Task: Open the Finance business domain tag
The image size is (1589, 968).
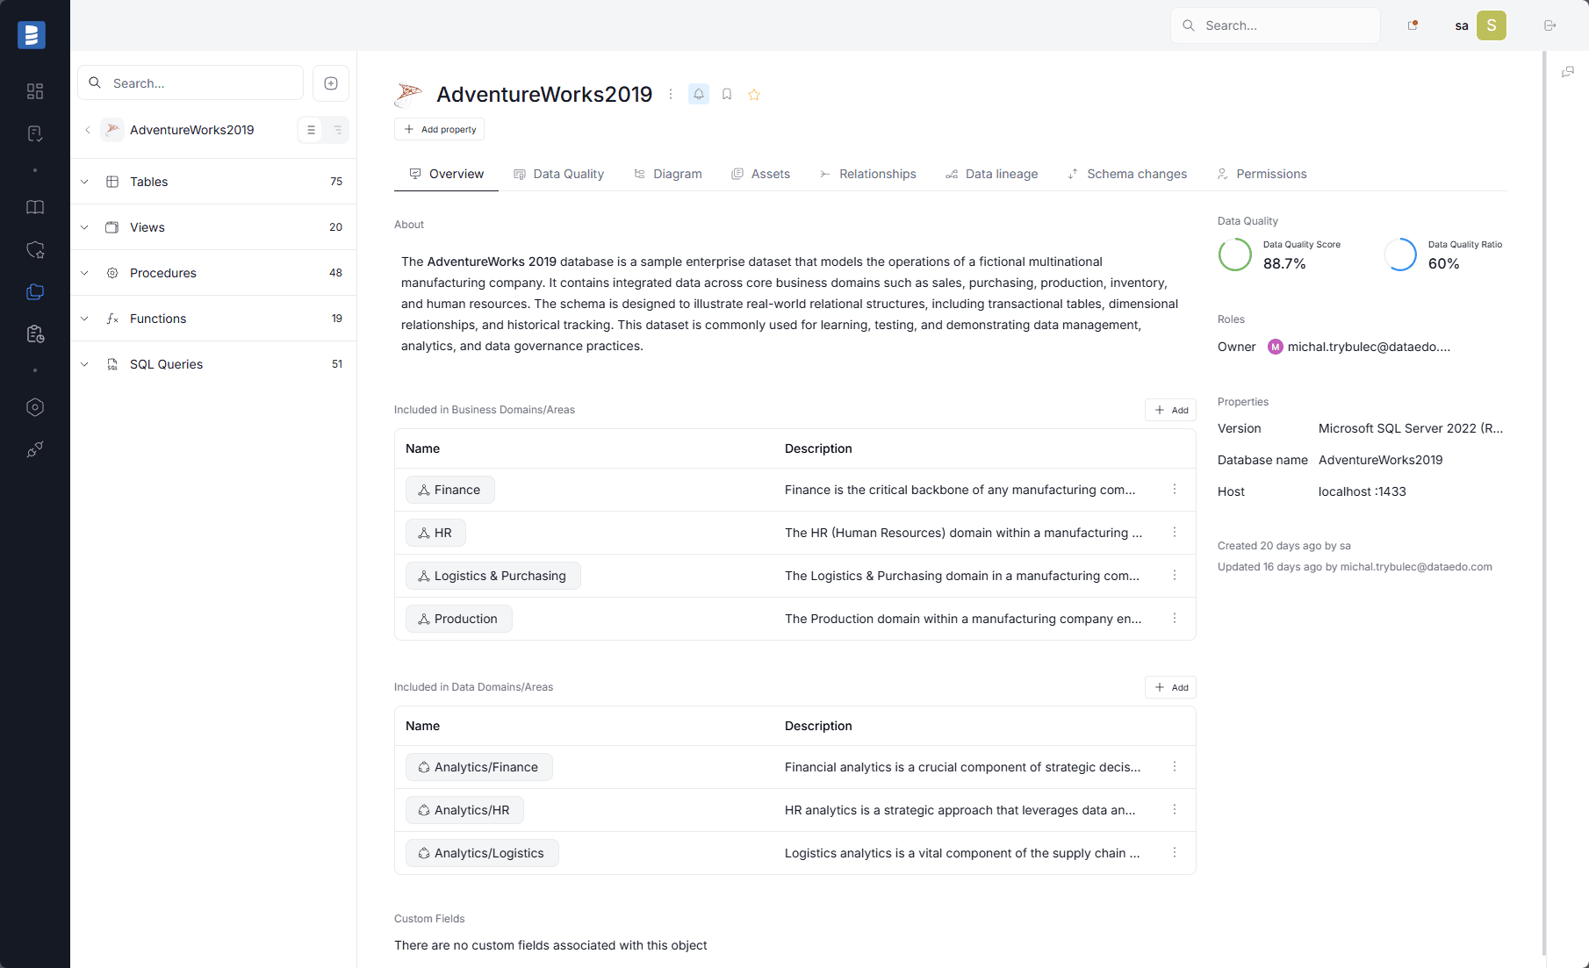Action: pyautogui.click(x=450, y=490)
